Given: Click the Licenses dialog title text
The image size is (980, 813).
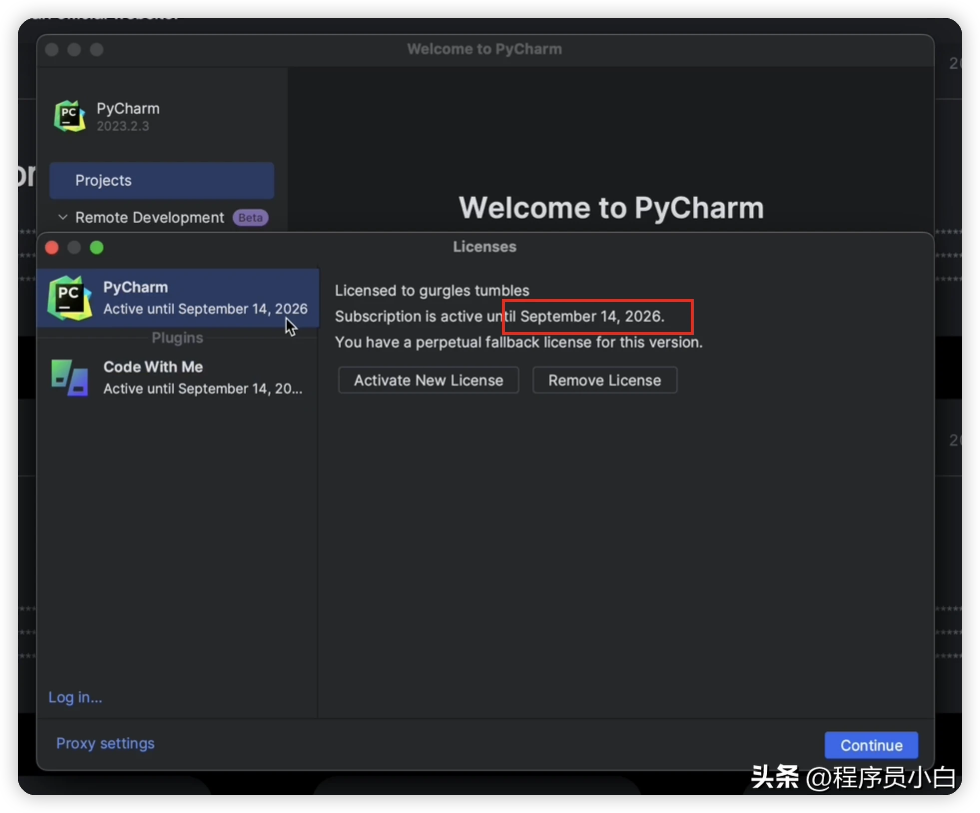Looking at the screenshot, I should pos(485,247).
